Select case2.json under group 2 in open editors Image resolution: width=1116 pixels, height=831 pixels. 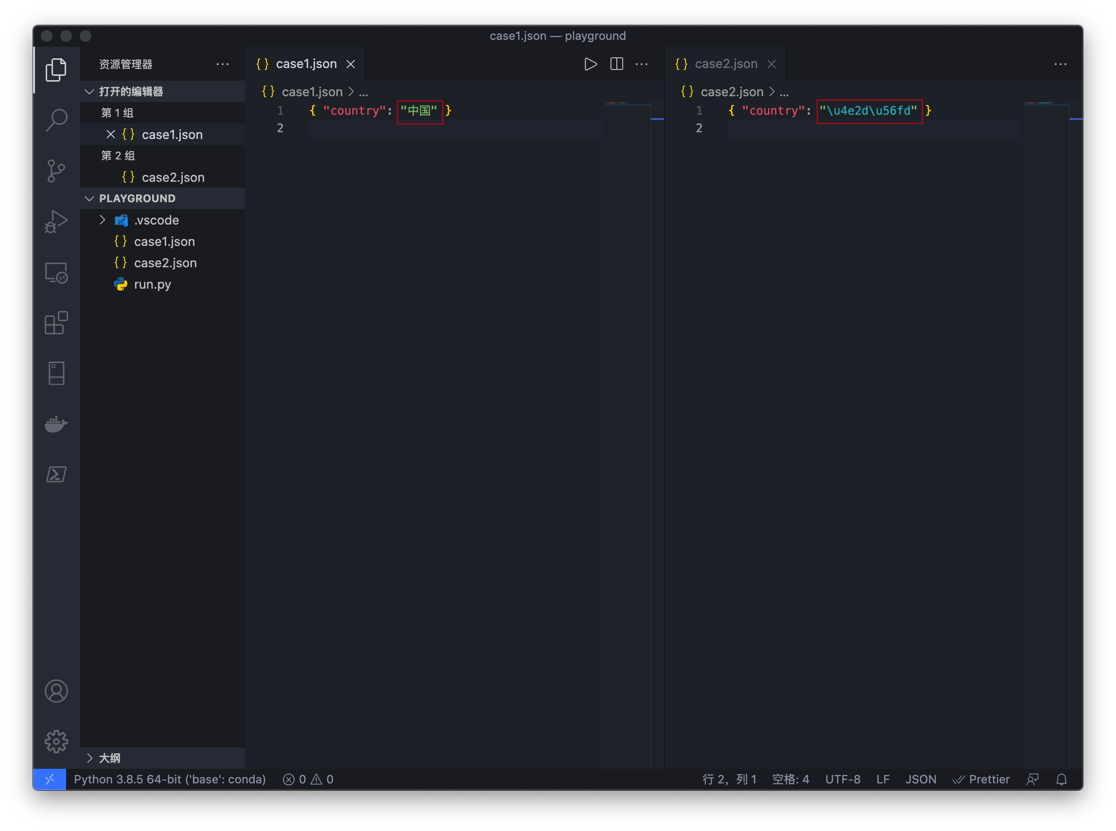pyautogui.click(x=162, y=177)
